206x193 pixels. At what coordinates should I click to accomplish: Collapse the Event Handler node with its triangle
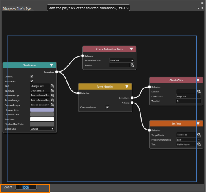pyautogui.click(x=127, y=87)
